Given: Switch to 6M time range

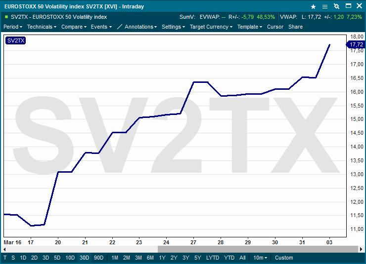Looking at the screenshot, I should tap(150, 258).
